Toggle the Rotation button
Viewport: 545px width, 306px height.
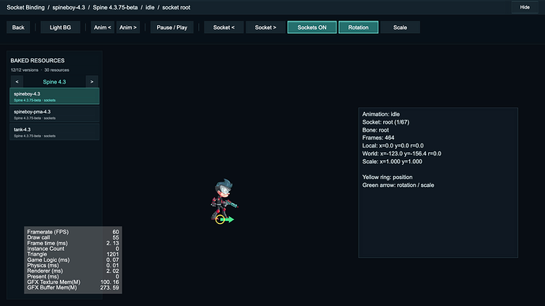[359, 28]
